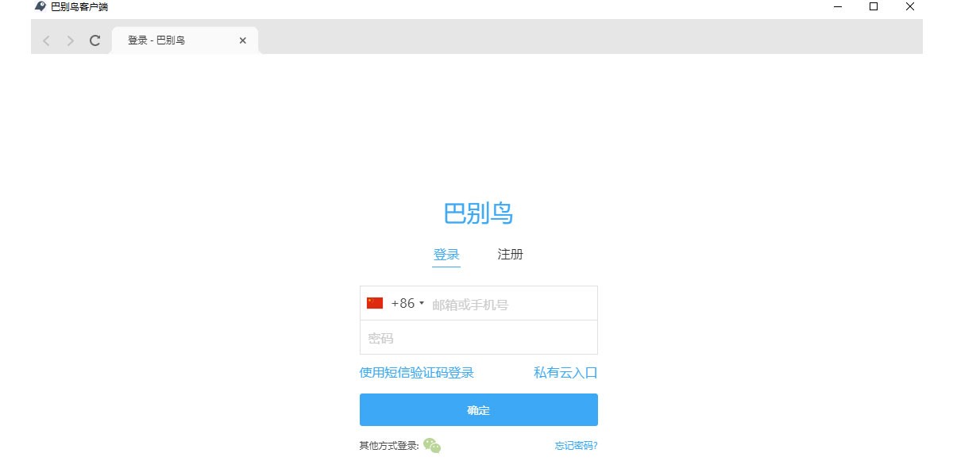The width and height of the screenshot is (953, 476).
Task: Click the 其他方式登录 label
Action: (389, 446)
